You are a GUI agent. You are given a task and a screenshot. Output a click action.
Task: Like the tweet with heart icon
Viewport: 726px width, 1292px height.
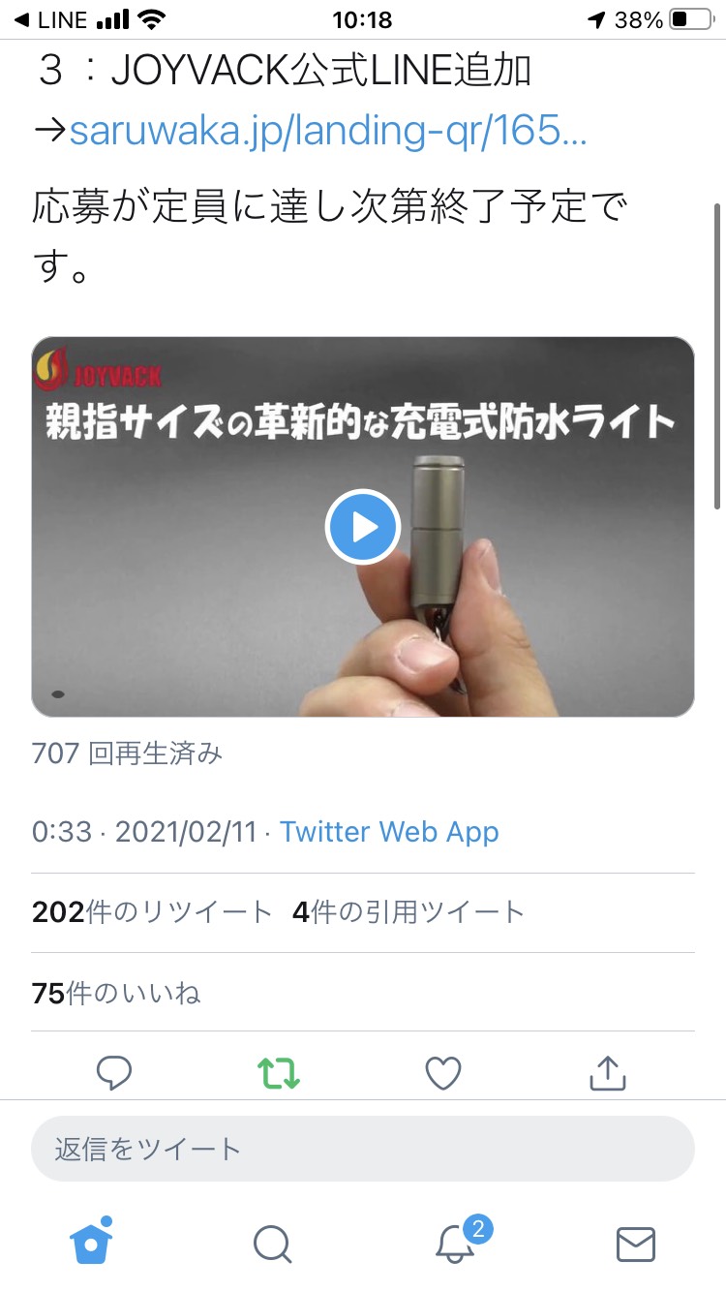pyautogui.click(x=443, y=1072)
